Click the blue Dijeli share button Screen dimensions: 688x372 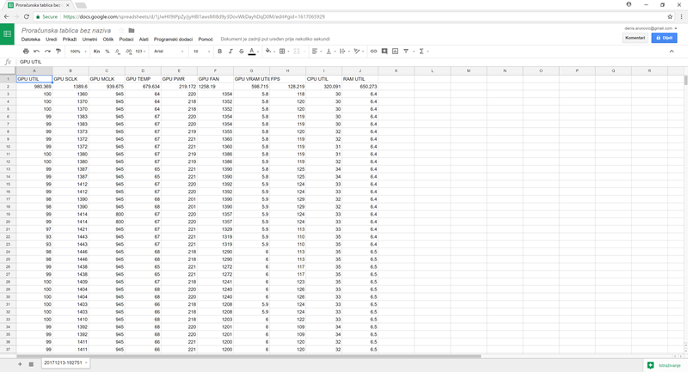664,38
